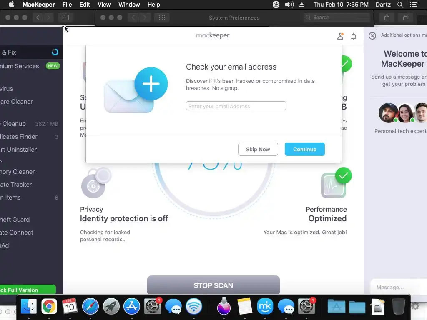Screen dimensions: 427x320
Task: Click the envelope plus icon in dialog
Action: click(x=136, y=90)
